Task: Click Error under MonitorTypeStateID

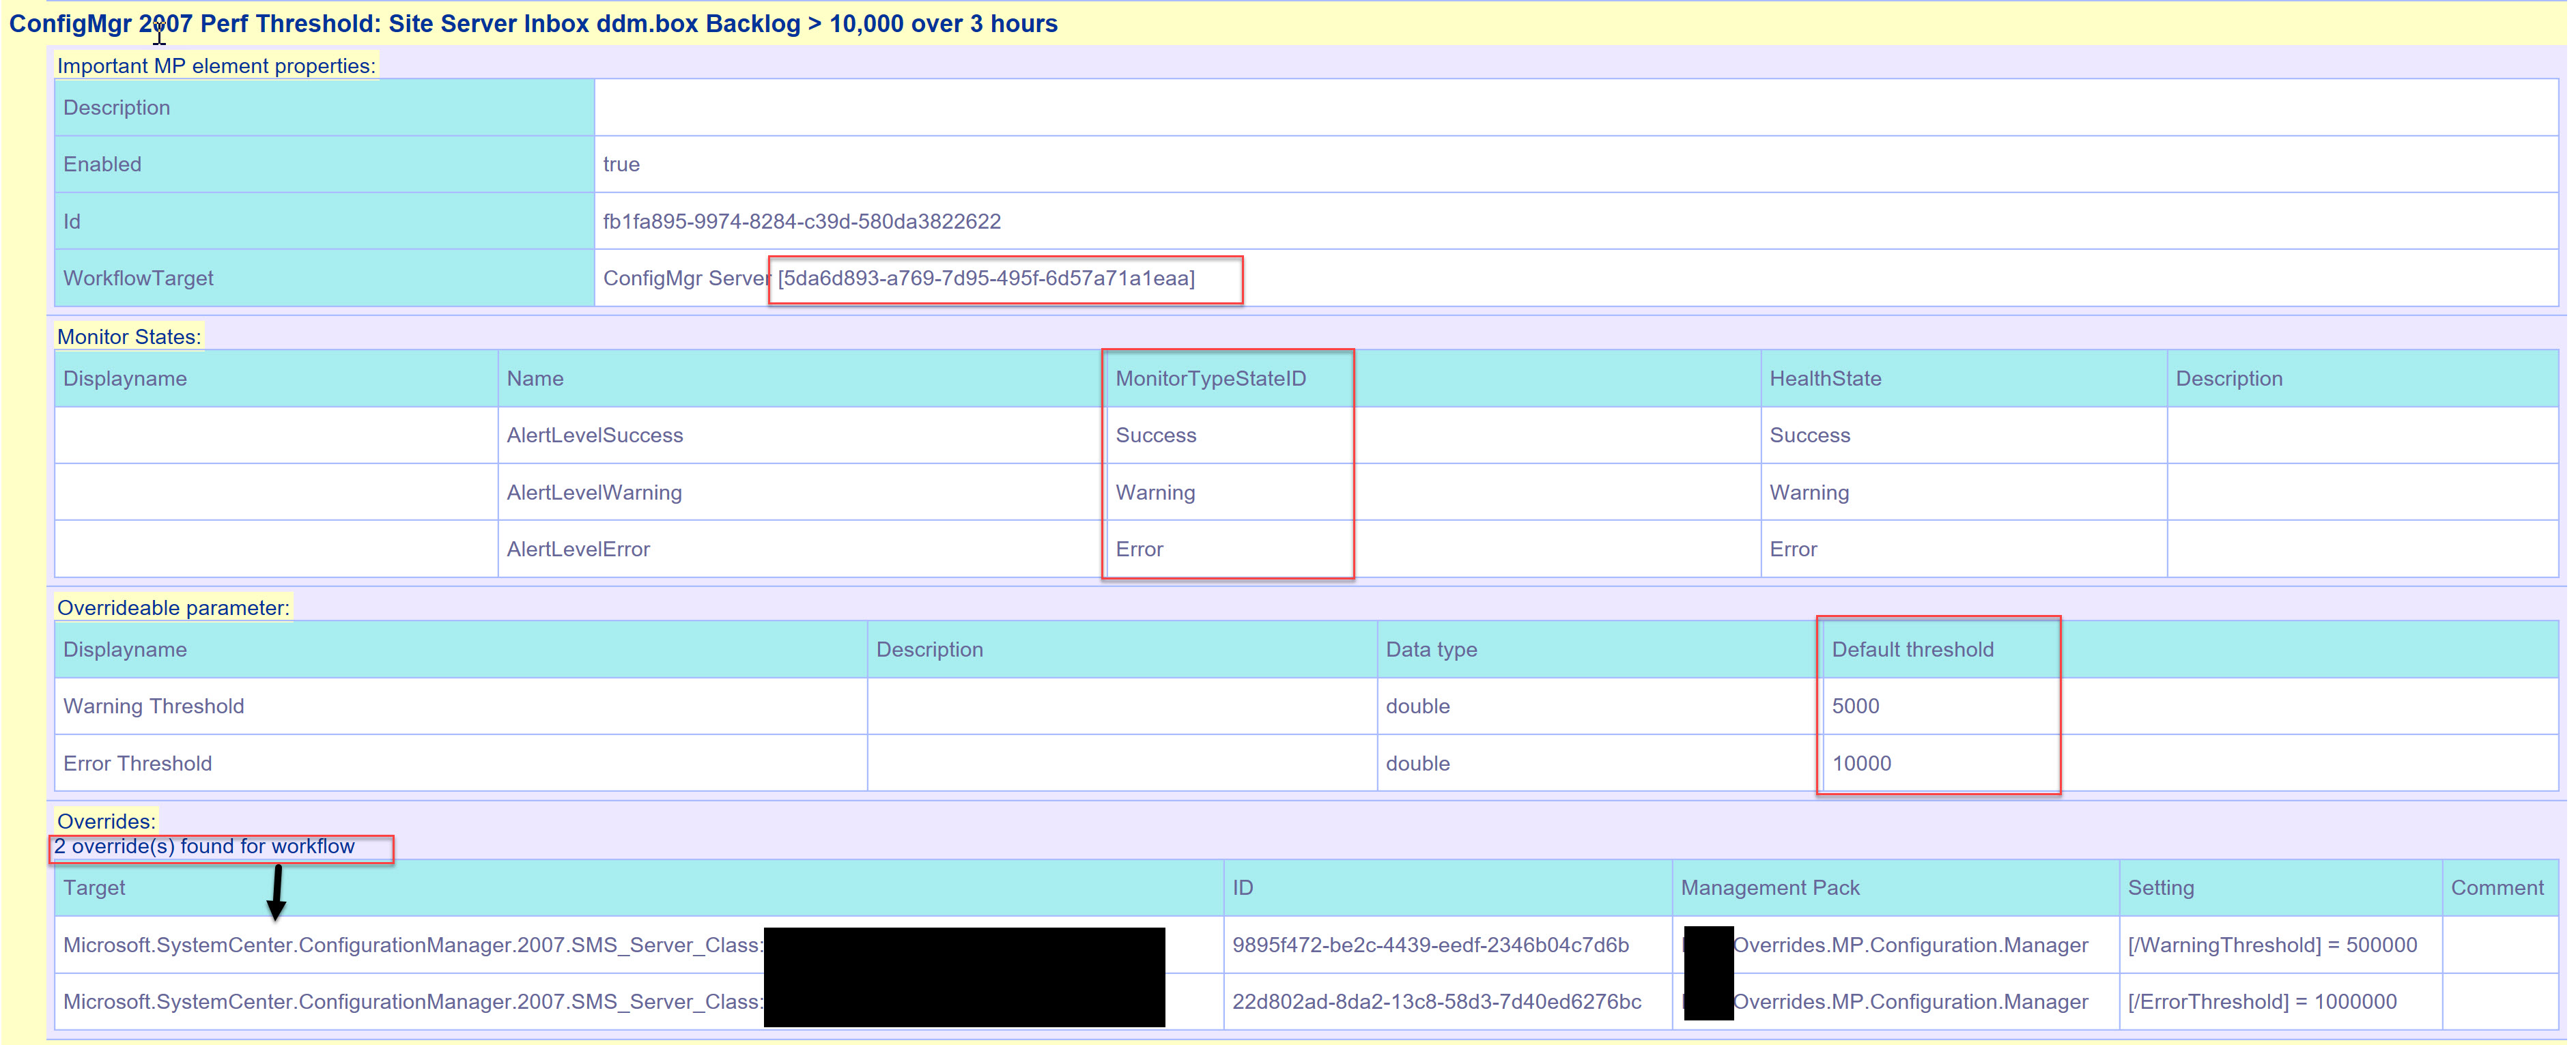Action: [1139, 549]
